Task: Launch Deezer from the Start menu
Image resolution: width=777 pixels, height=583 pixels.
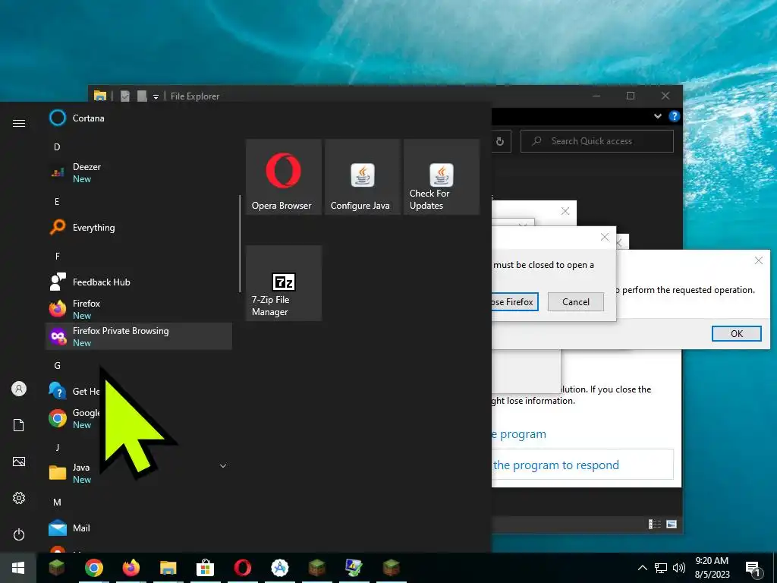Action: coord(139,172)
